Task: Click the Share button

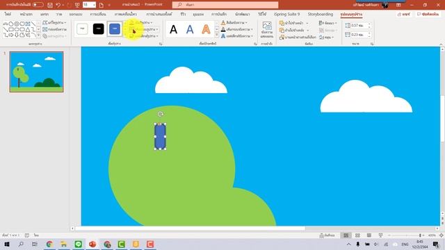Action: click(x=403, y=14)
